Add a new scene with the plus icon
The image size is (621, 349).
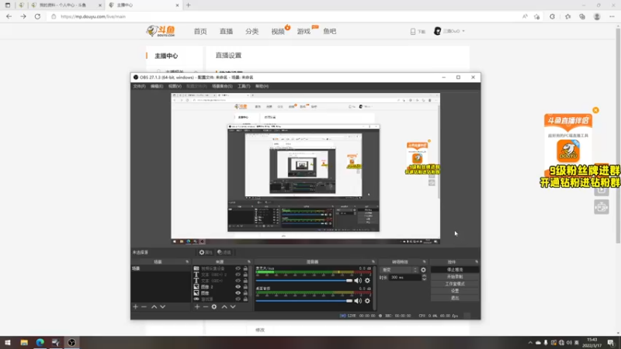(x=135, y=306)
